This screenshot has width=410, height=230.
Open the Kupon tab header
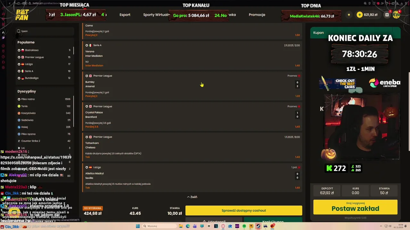319,33
